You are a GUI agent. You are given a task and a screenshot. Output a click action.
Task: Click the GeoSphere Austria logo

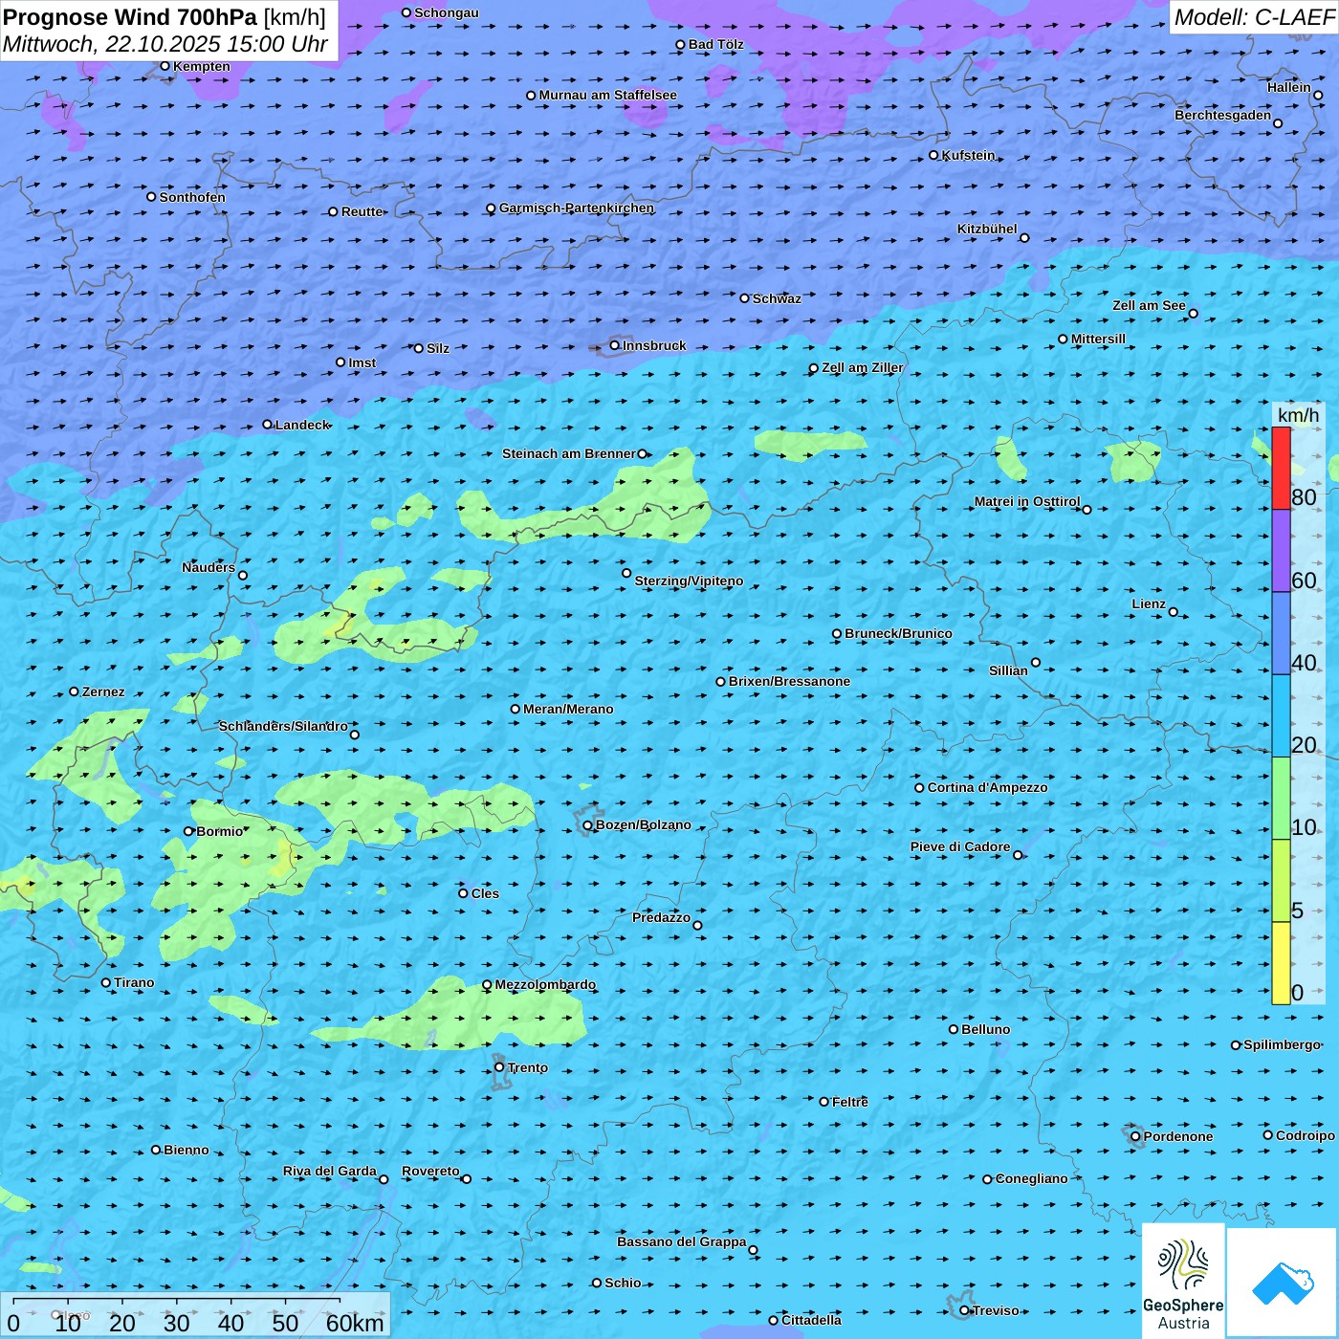(1183, 1280)
